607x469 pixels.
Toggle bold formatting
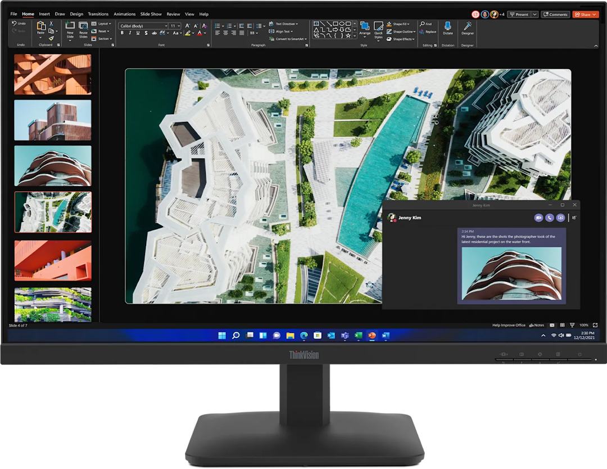122,33
